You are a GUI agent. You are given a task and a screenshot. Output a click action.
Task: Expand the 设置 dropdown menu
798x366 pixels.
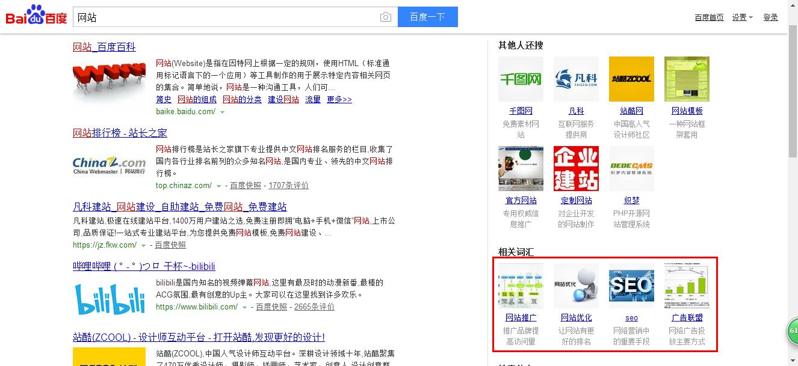coord(742,17)
